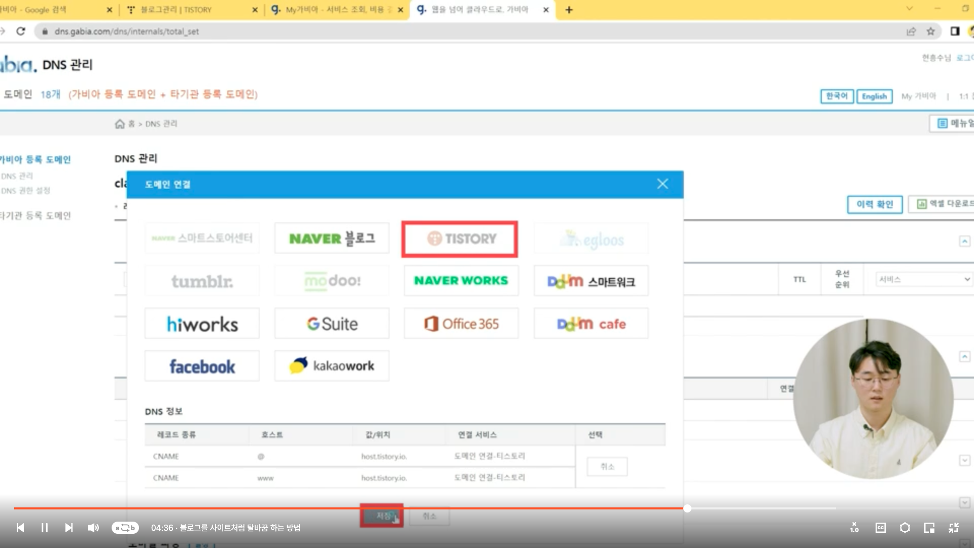Open the 서비스 dropdown
This screenshot has height=548, width=974.
923,280
